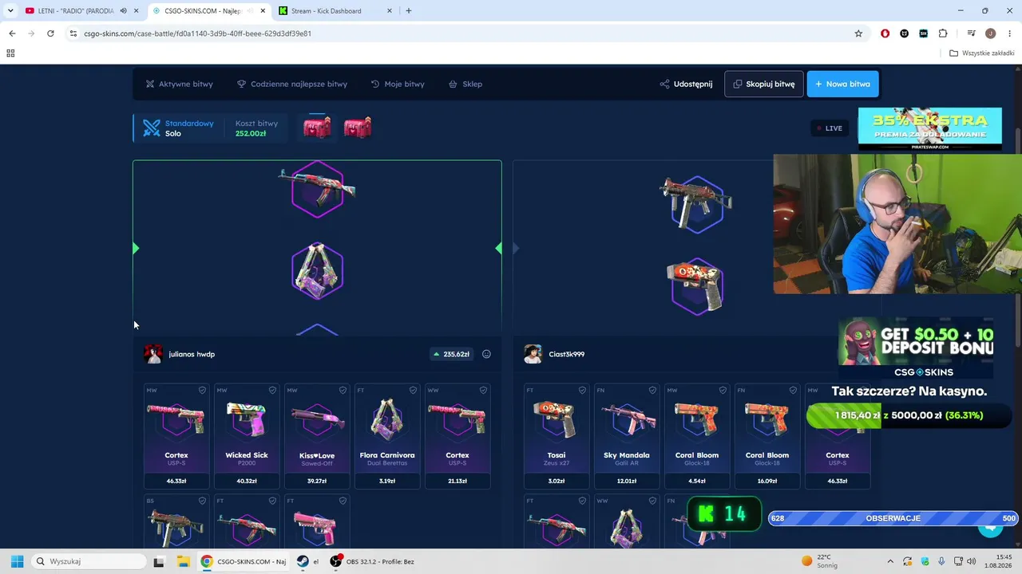The height and width of the screenshot is (574, 1022).
Task: Open the media control toolbar icon
Action: 971,33
